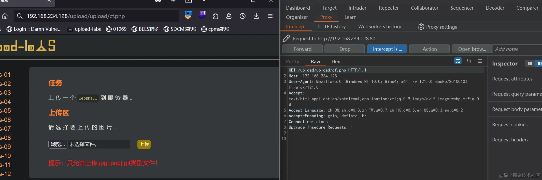Open the Repeater tab
The height and width of the screenshot is (180, 542).
[x=389, y=8]
